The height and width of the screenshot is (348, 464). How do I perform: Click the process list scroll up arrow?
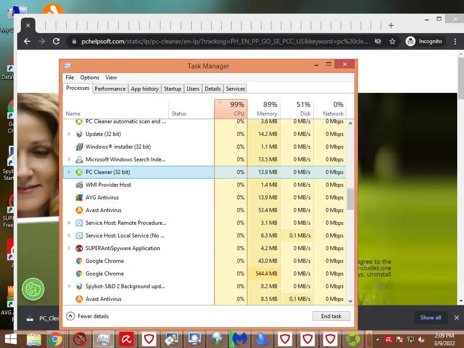pos(350,123)
